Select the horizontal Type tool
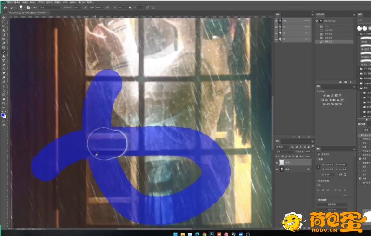This screenshot has height=236, width=371. point(4,86)
